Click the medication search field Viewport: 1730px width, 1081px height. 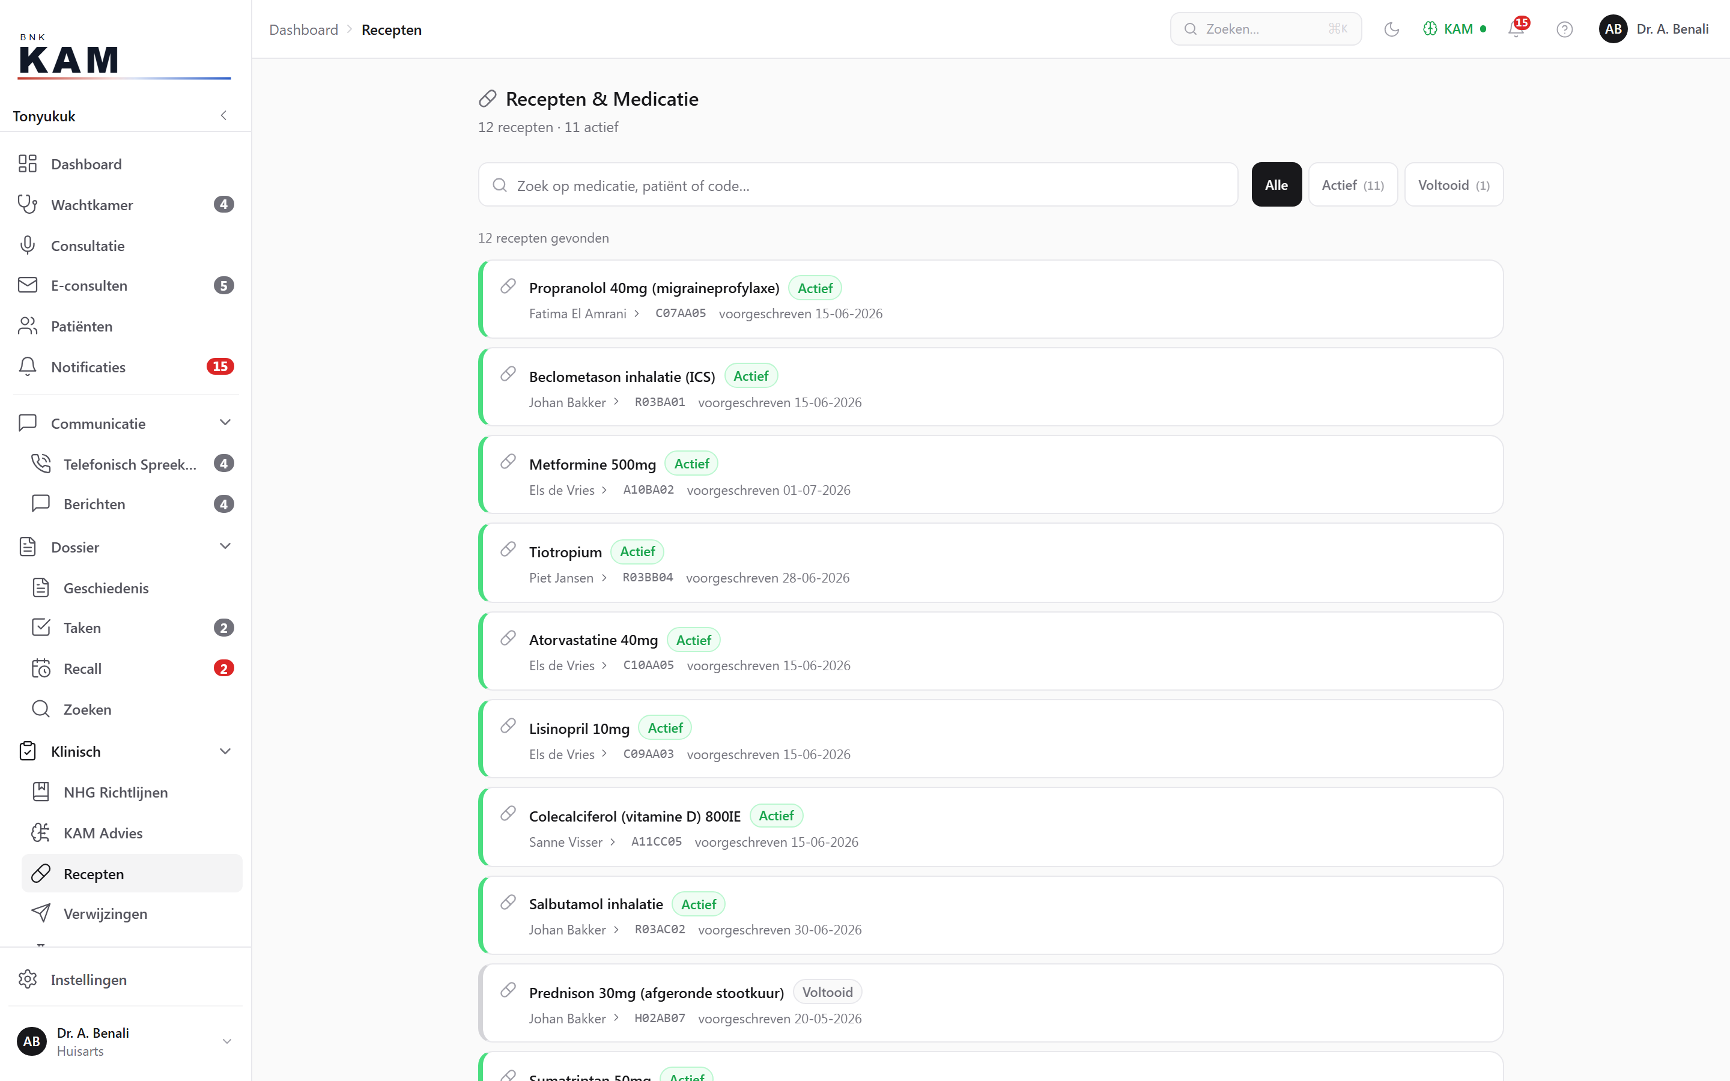pos(858,185)
